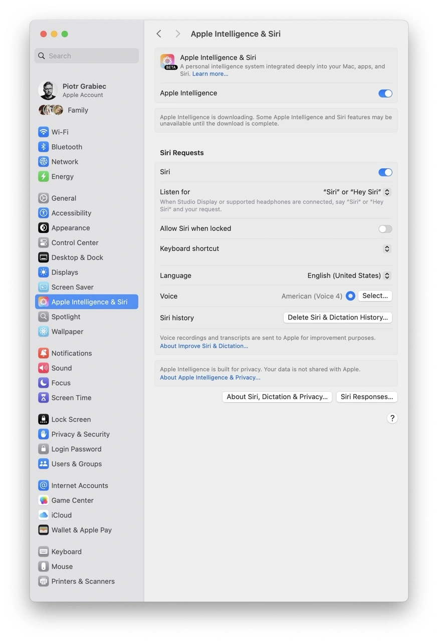Image resolution: width=438 pixels, height=641 pixels.
Task: Open About Improve Siri & Dictation… link
Action: coord(204,346)
